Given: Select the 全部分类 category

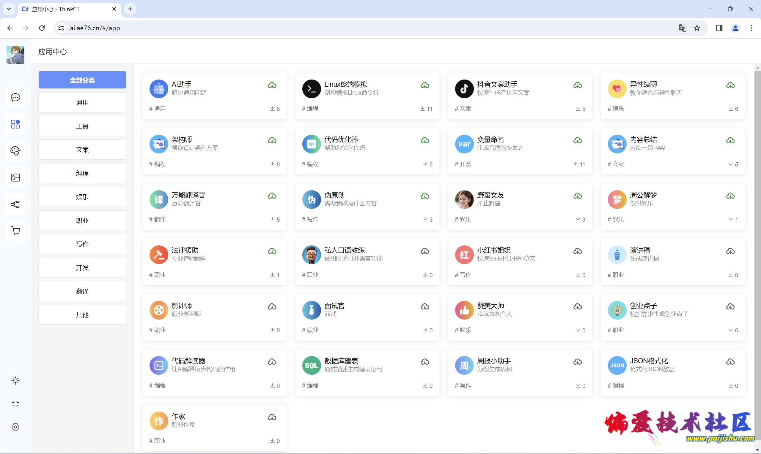Looking at the screenshot, I should 82,80.
